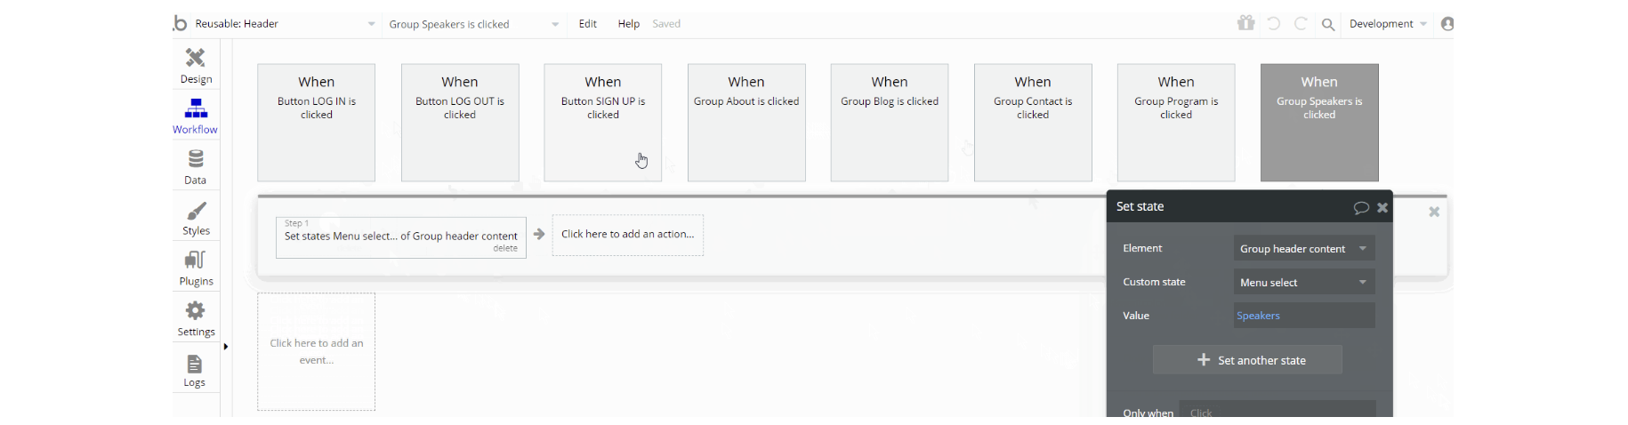Open the Element dropdown Group header content
This screenshot has width=1628, height=425.
point(1303,249)
